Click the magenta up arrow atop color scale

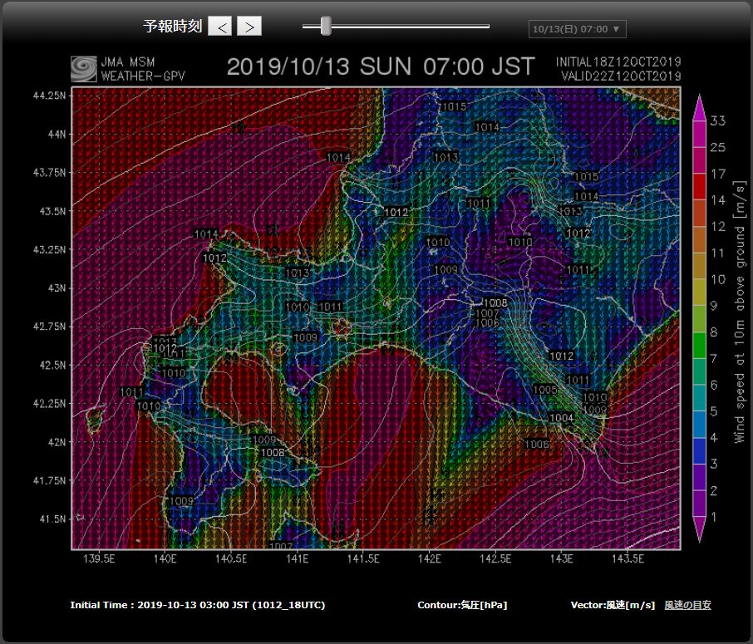point(699,104)
